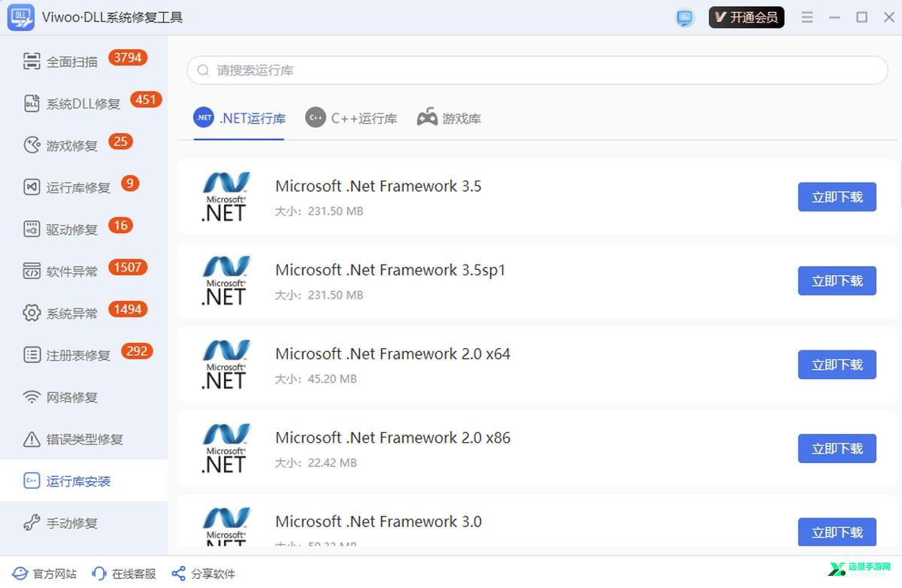Click the Viwoo DLL app logo icon
This screenshot has width=902, height=588.
[x=21, y=17]
